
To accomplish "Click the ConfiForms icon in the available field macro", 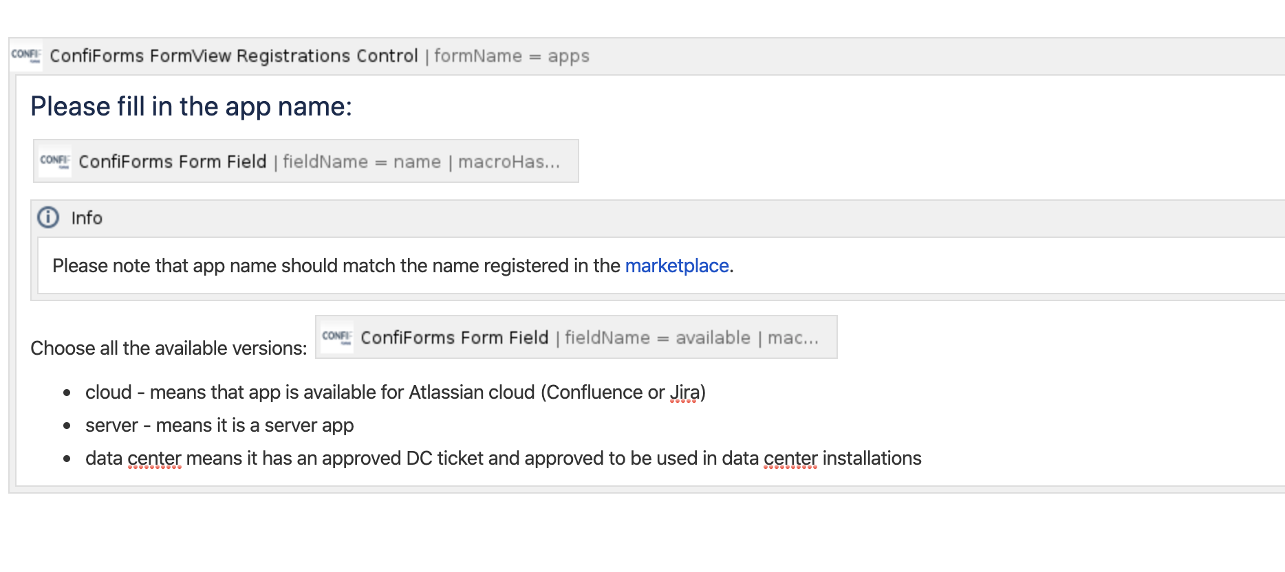I will (x=337, y=338).
